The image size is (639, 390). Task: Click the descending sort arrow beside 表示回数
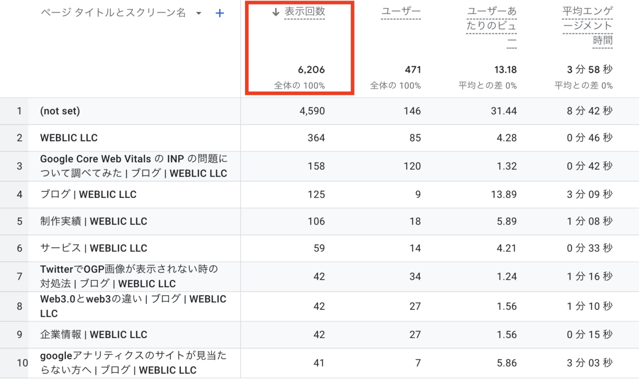click(x=276, y=12)
